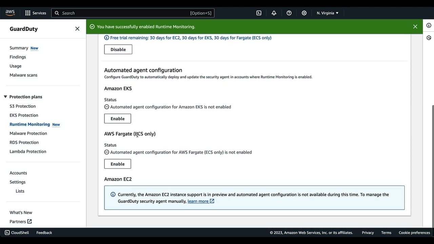Launch CloudShell from the top navigation icon
The image size is (434, 244).
click(x=259, y=13)
